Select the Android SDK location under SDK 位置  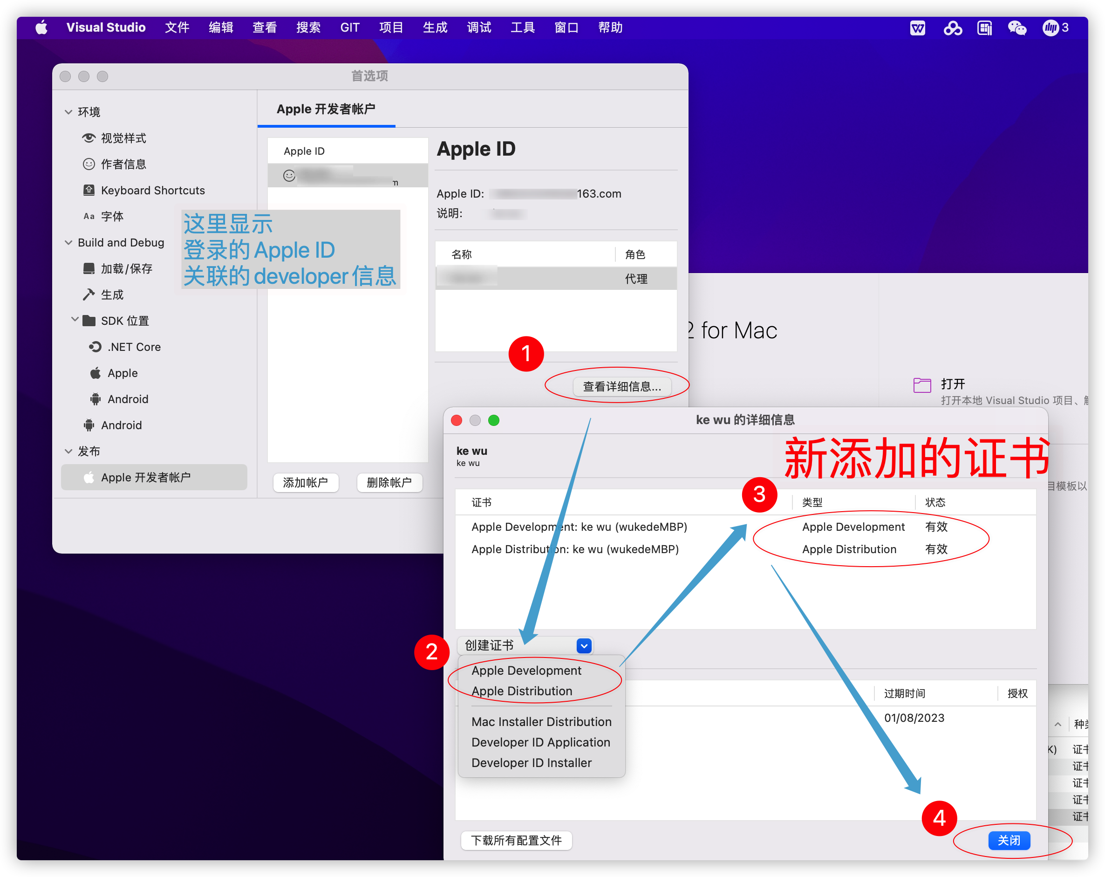click(x=127, y=399)
